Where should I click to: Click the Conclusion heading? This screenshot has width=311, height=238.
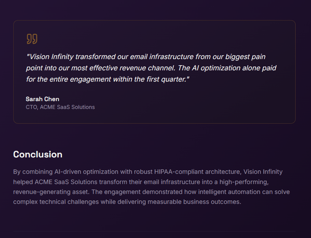[38, 154]
